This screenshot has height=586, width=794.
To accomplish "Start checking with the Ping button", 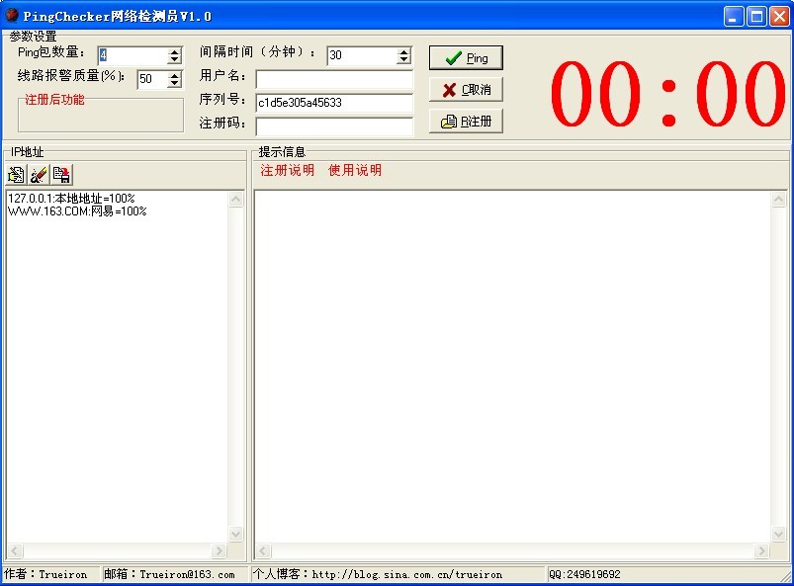I will point(465,57).
